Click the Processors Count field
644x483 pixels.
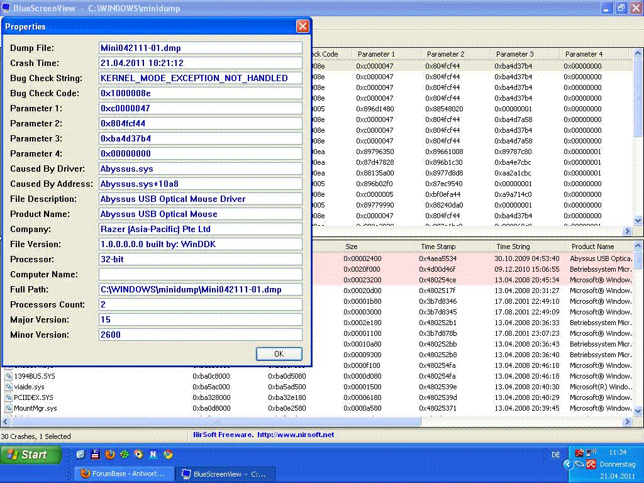pos(201,304)
